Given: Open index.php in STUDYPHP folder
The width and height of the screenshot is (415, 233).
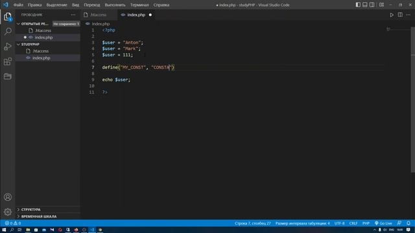Looking at the screenshot, I should [48, 58].
